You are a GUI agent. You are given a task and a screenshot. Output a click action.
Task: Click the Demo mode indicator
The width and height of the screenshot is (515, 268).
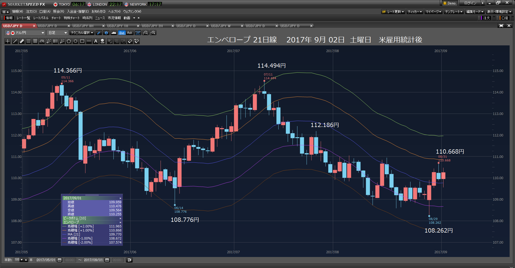tap(449, 3)
